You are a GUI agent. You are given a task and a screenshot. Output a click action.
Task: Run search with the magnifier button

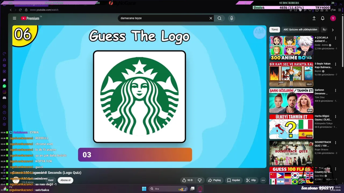[220, 18]
